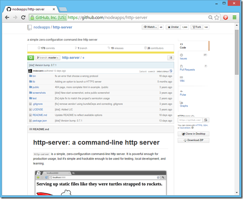
Task: Open the lib folder
Action: 34,82
